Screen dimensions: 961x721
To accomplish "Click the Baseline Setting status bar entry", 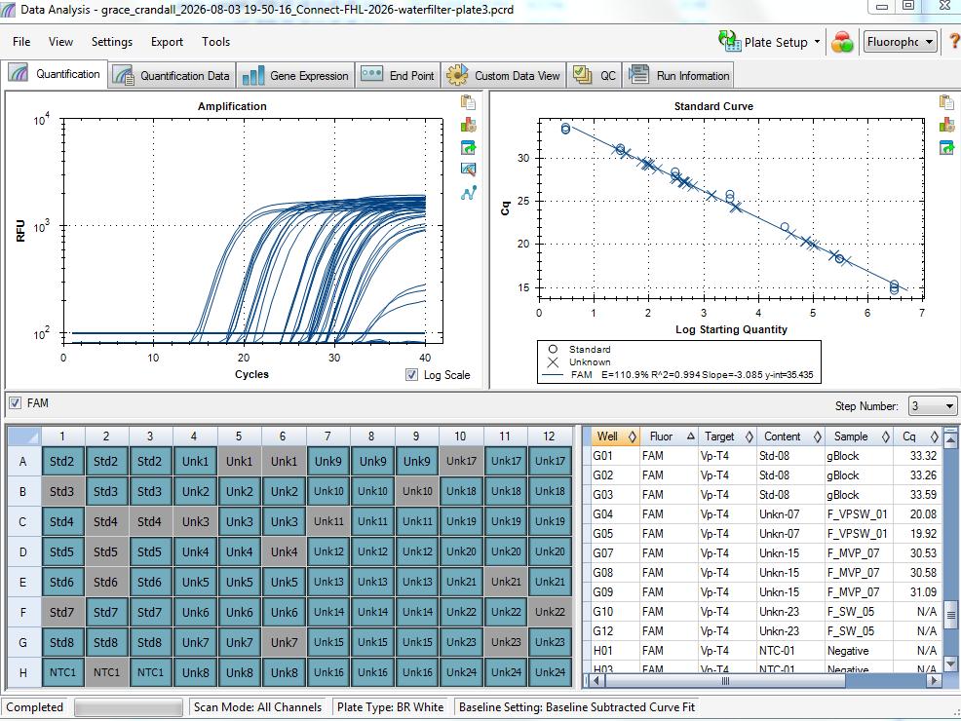I will coord(577,707).
